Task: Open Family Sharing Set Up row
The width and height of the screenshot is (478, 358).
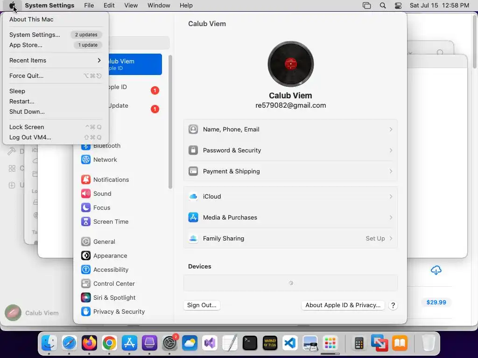Action: (290, 239)
